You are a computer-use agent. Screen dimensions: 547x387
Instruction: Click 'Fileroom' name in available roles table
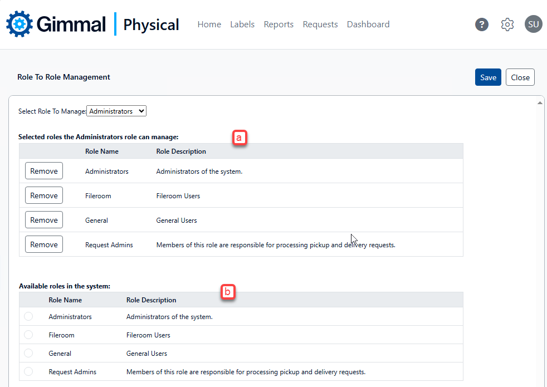(61, 335)
